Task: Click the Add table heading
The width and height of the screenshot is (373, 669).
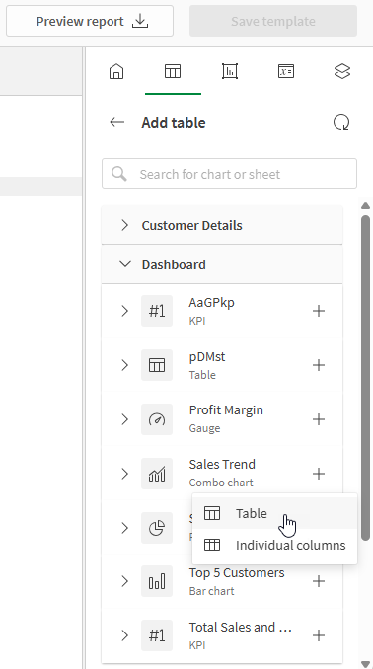Action: point(174,123)
